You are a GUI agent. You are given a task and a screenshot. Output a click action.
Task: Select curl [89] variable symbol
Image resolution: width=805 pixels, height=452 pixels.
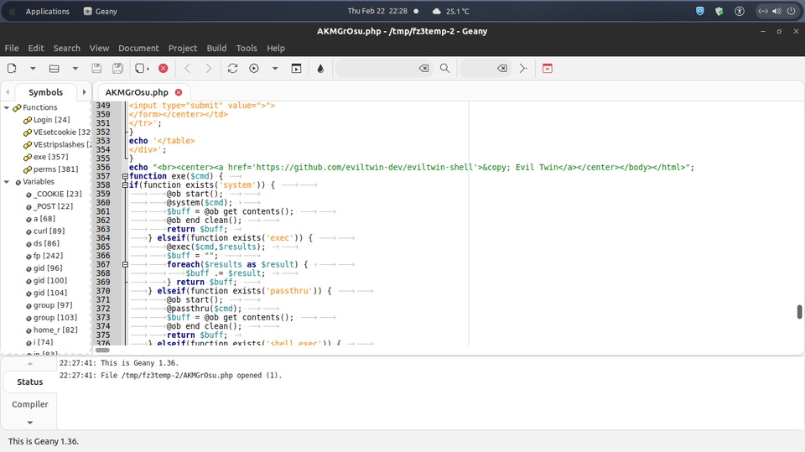(x=49, y=231)
